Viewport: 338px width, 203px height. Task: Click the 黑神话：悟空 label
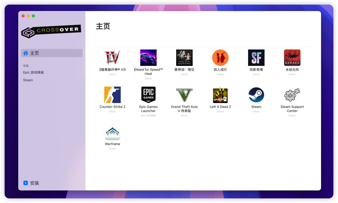pos(184,70)
